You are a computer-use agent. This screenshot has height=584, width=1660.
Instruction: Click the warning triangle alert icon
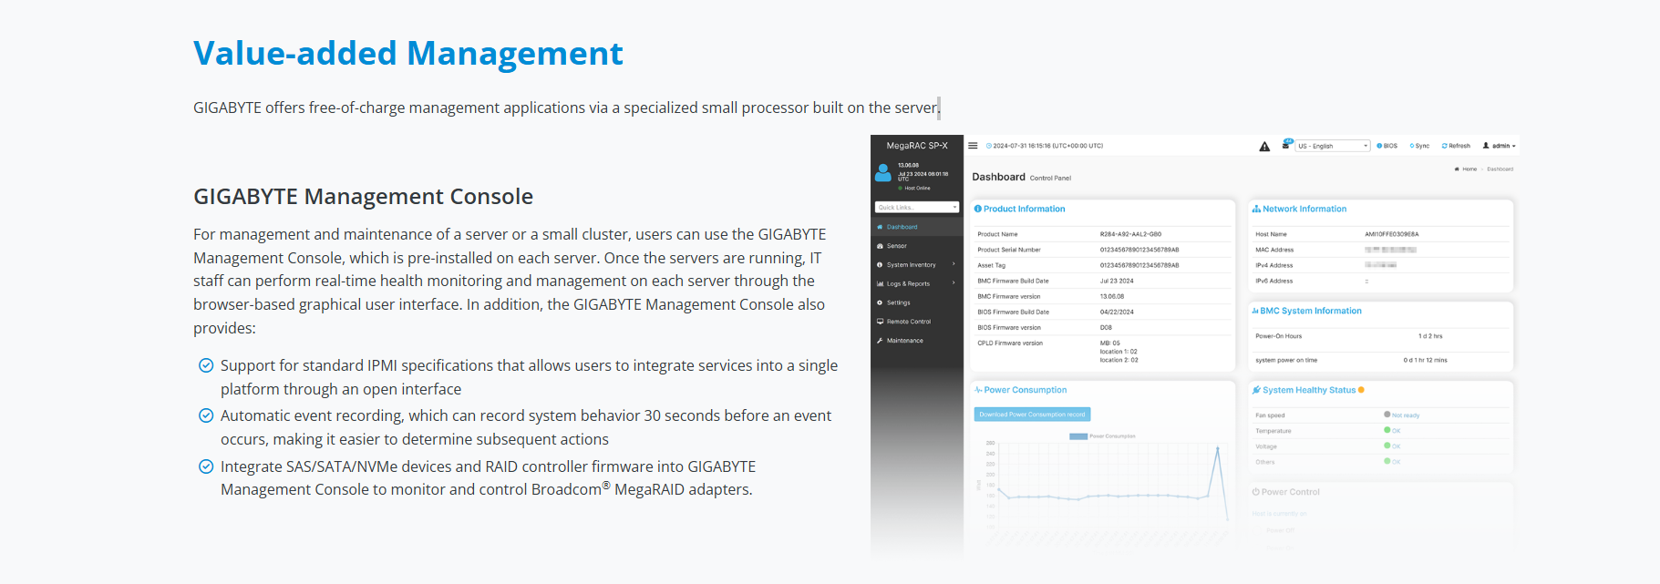[1264, 147]
